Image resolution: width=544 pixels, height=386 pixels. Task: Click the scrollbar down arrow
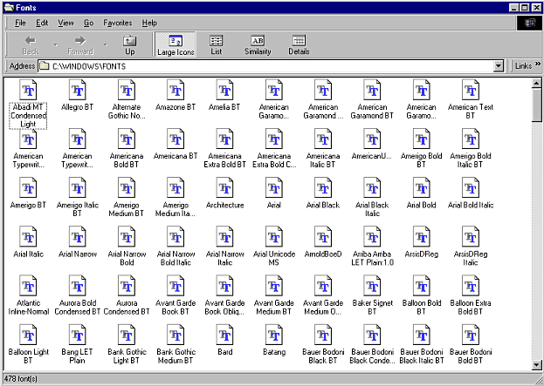536,365
